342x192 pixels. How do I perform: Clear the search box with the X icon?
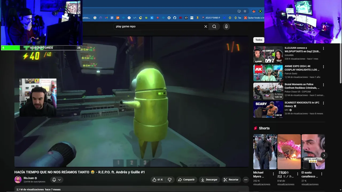click(x=206, y=26)
